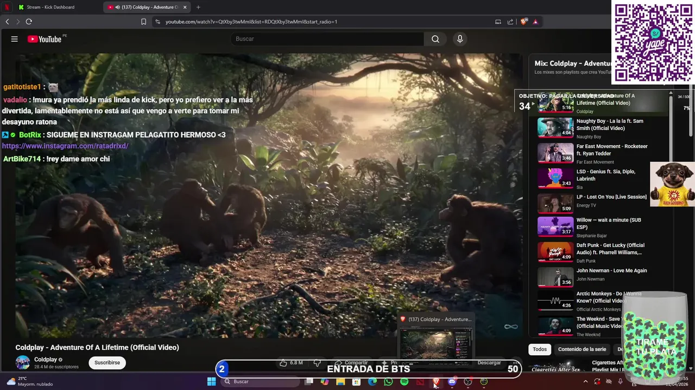Open the Arctic Monkeys - Do I Wanna Know thumbnail

(x=555, y=301)
